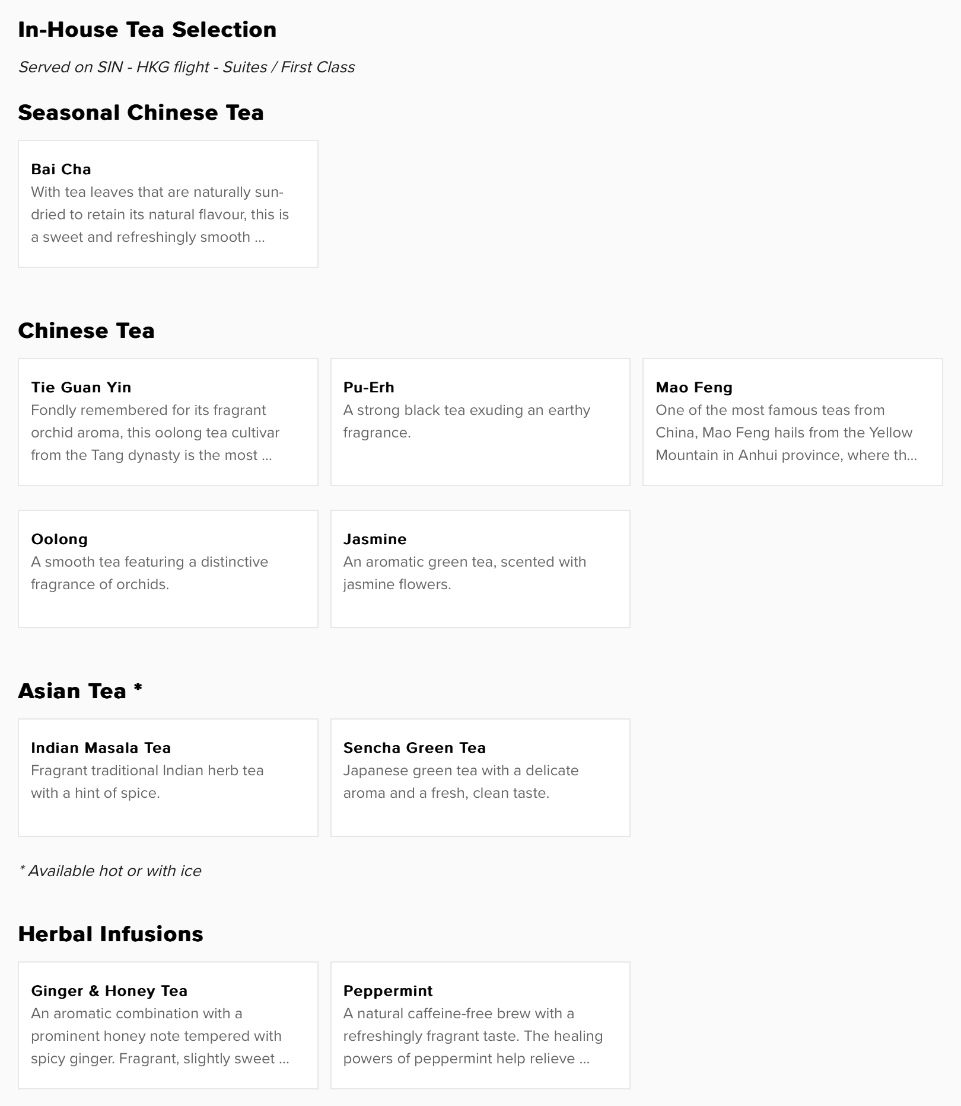The height and width of the screenshot is (1106, 961).
Task: Open the Ginger & Honey Tea card
Action: [x=168, y=1025]
